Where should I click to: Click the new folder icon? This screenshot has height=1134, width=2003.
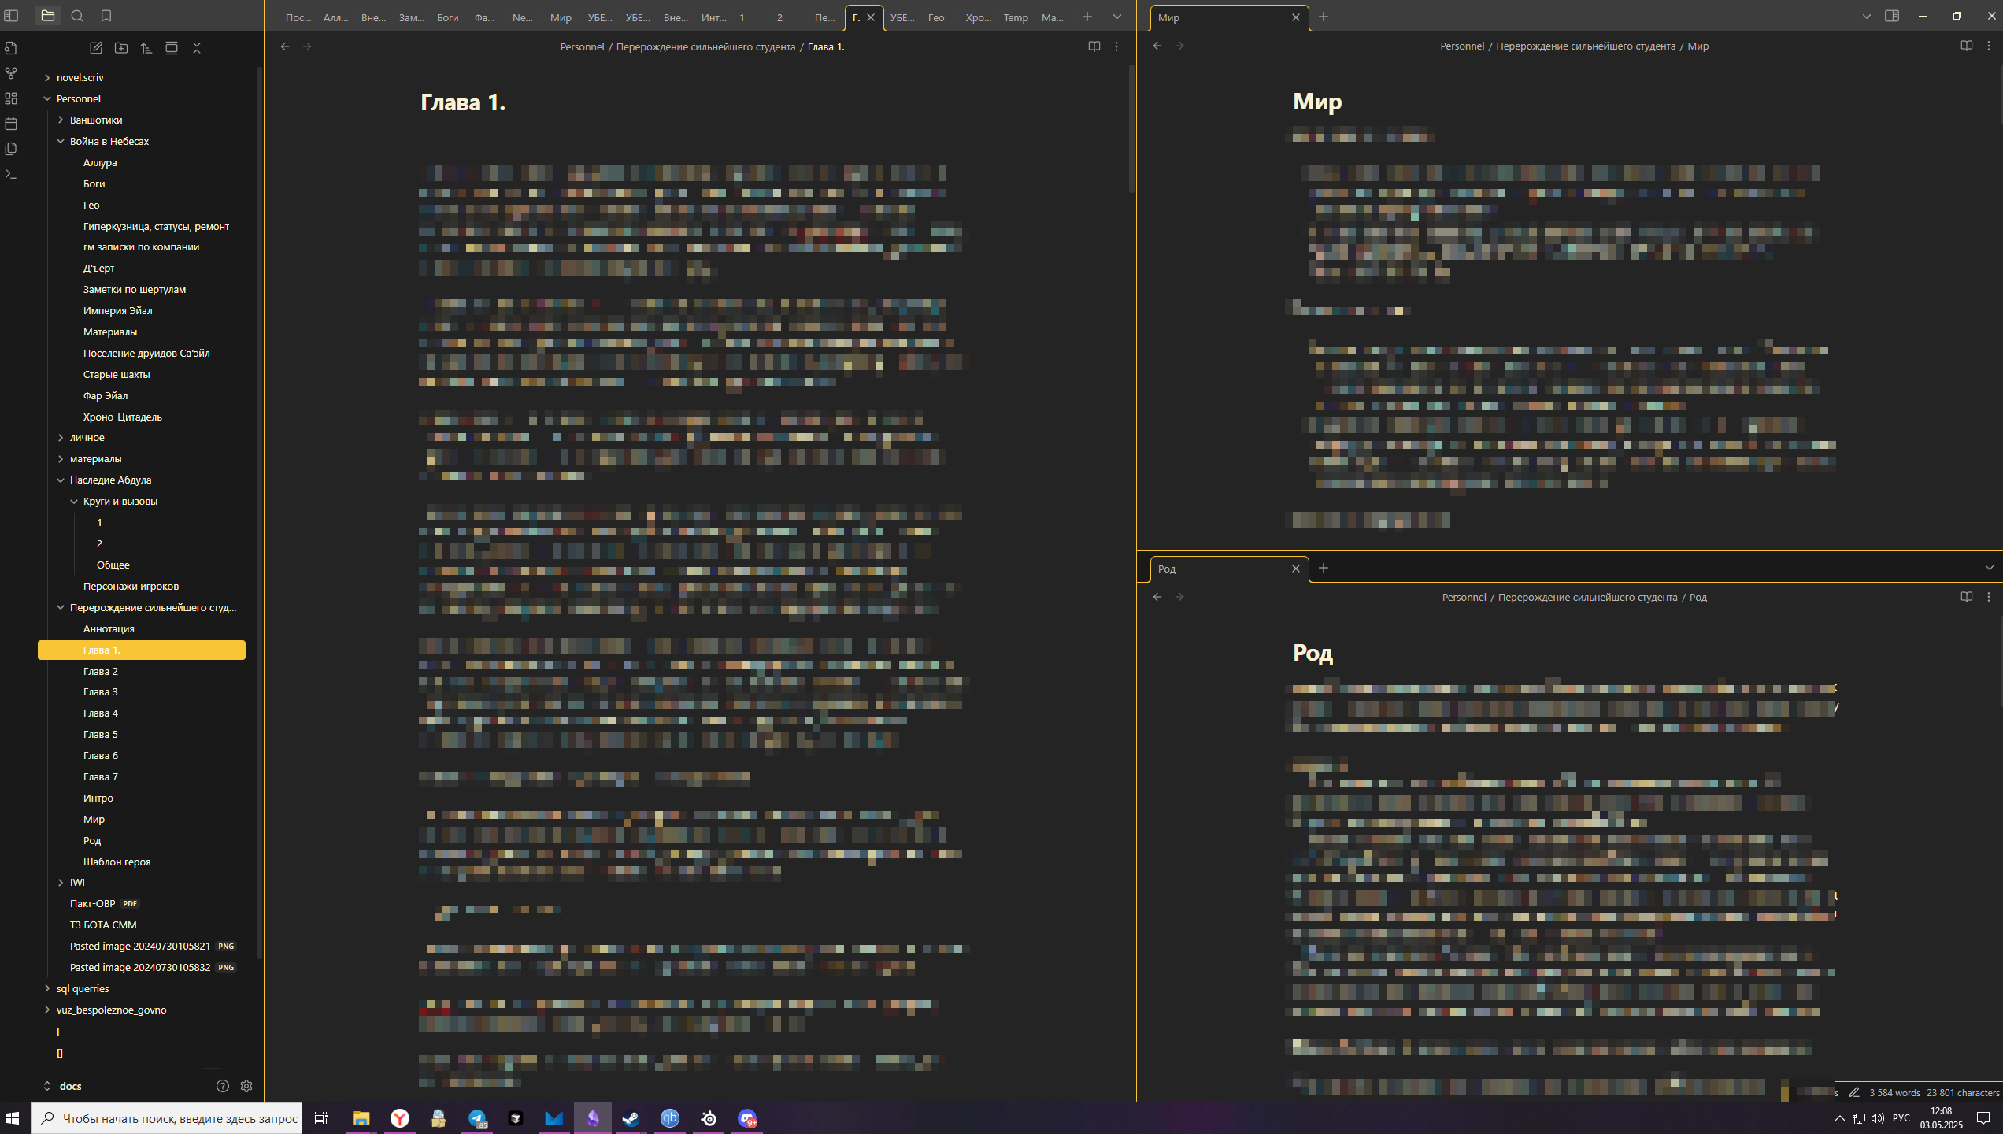[121, 48]
